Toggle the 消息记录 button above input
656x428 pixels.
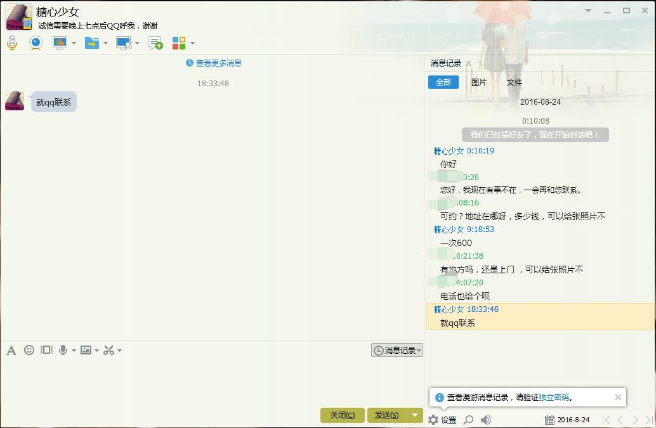click(397, 350)
